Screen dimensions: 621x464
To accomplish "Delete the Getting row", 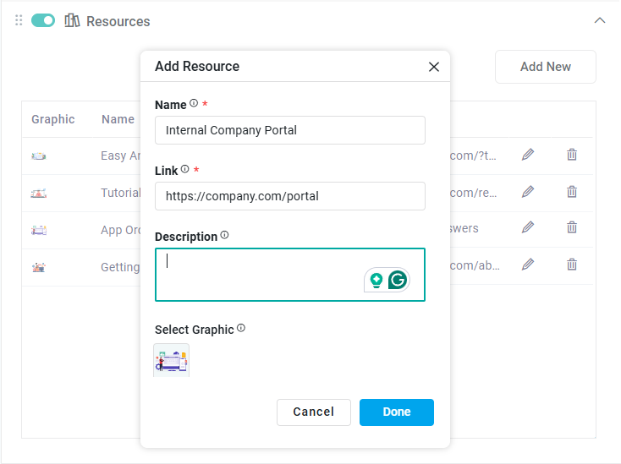I will click(571, 265).
